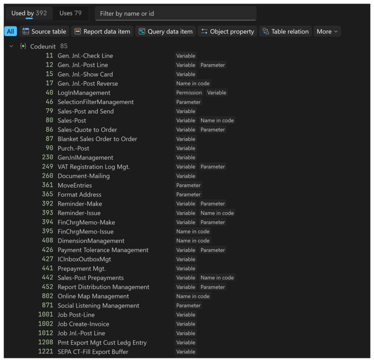374x360 pixels.
Task: Select GenJnlManagement codeunit
Action: [85, 158]
